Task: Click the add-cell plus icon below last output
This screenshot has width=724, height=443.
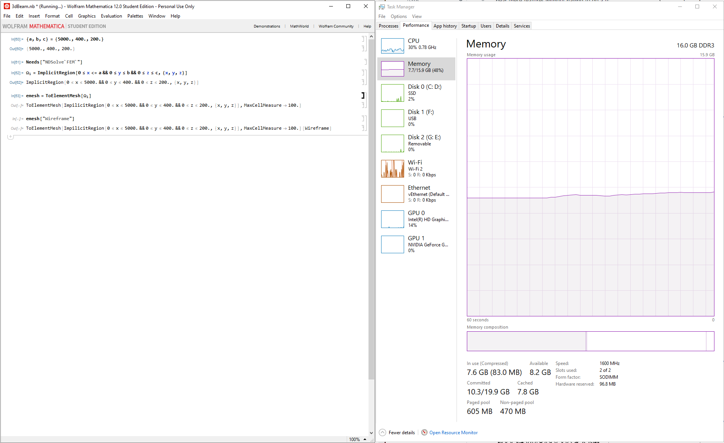Action: 11,137
